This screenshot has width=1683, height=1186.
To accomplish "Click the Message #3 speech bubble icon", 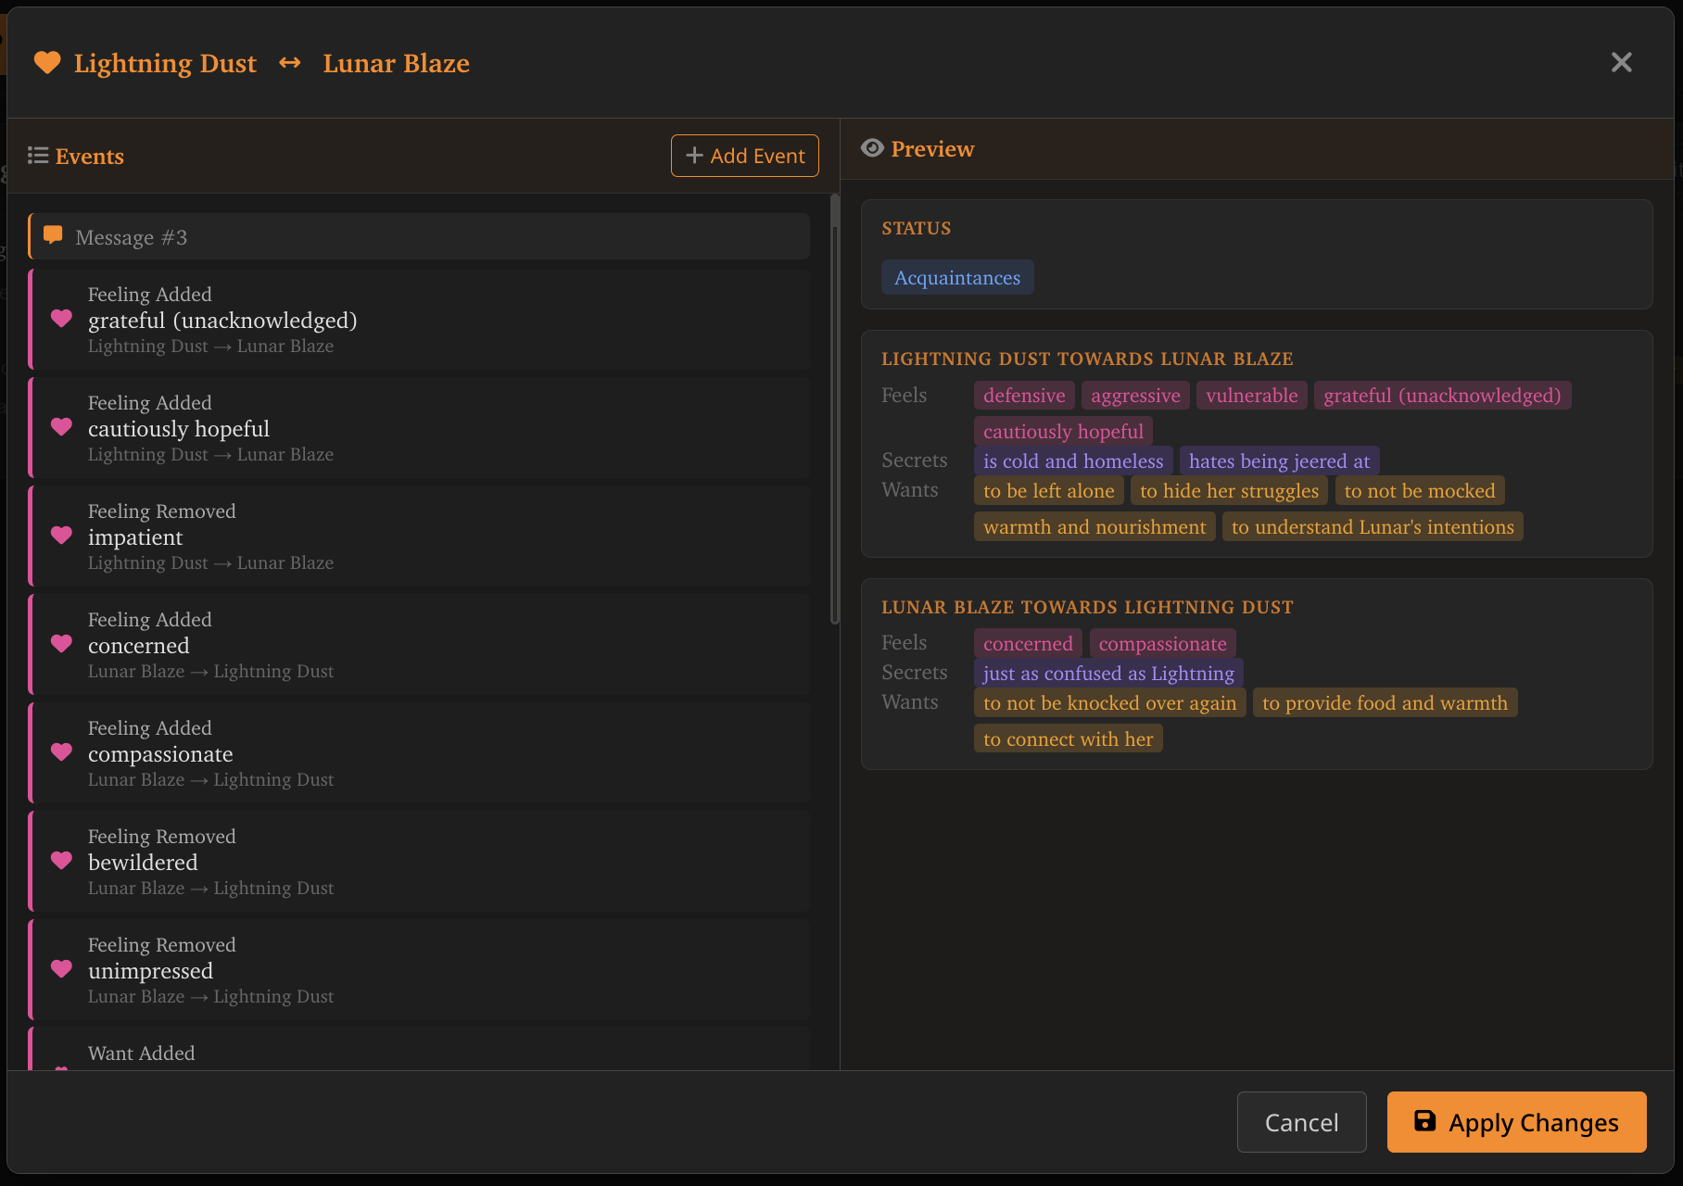I will [x=54, y=236].
